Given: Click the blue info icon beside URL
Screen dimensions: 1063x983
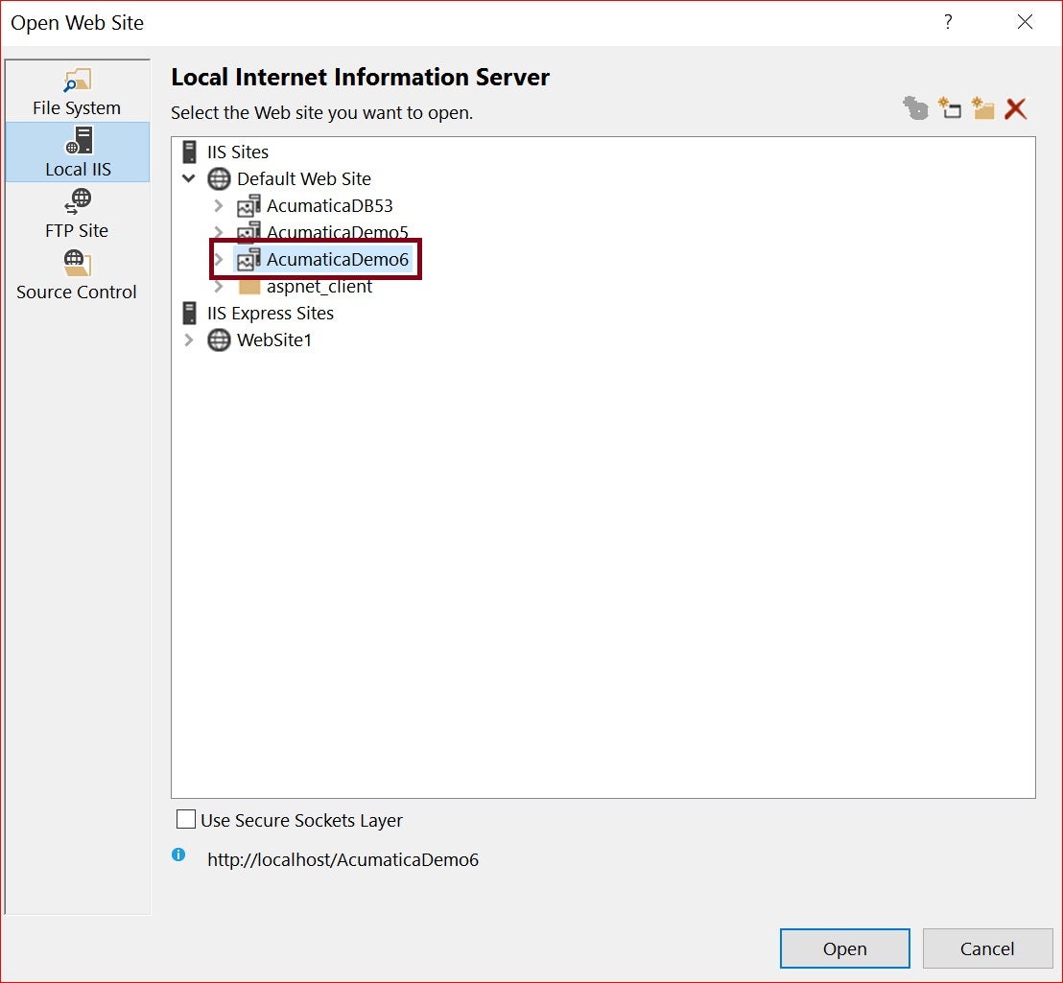Looking at the screenshot, I should click(x=178, y=854).
